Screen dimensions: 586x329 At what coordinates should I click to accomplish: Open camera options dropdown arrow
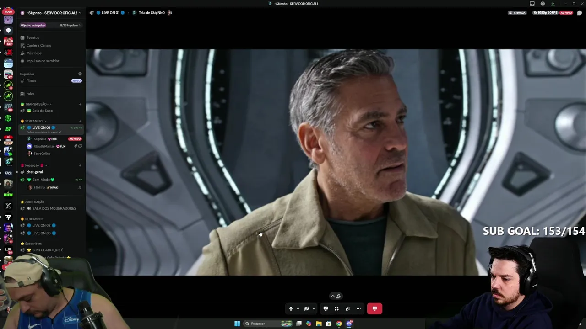(x=314, y=309)
